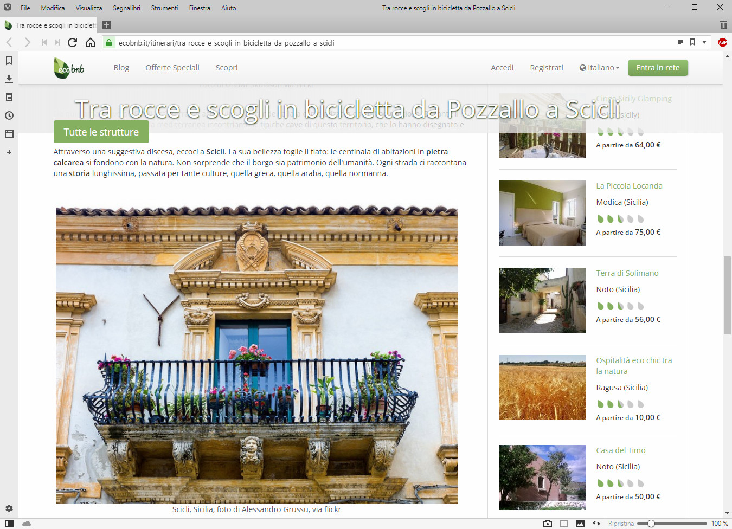Screen dimensions: 732x529
Task: Open the Aiuto menu
Action: coord(228,8)
